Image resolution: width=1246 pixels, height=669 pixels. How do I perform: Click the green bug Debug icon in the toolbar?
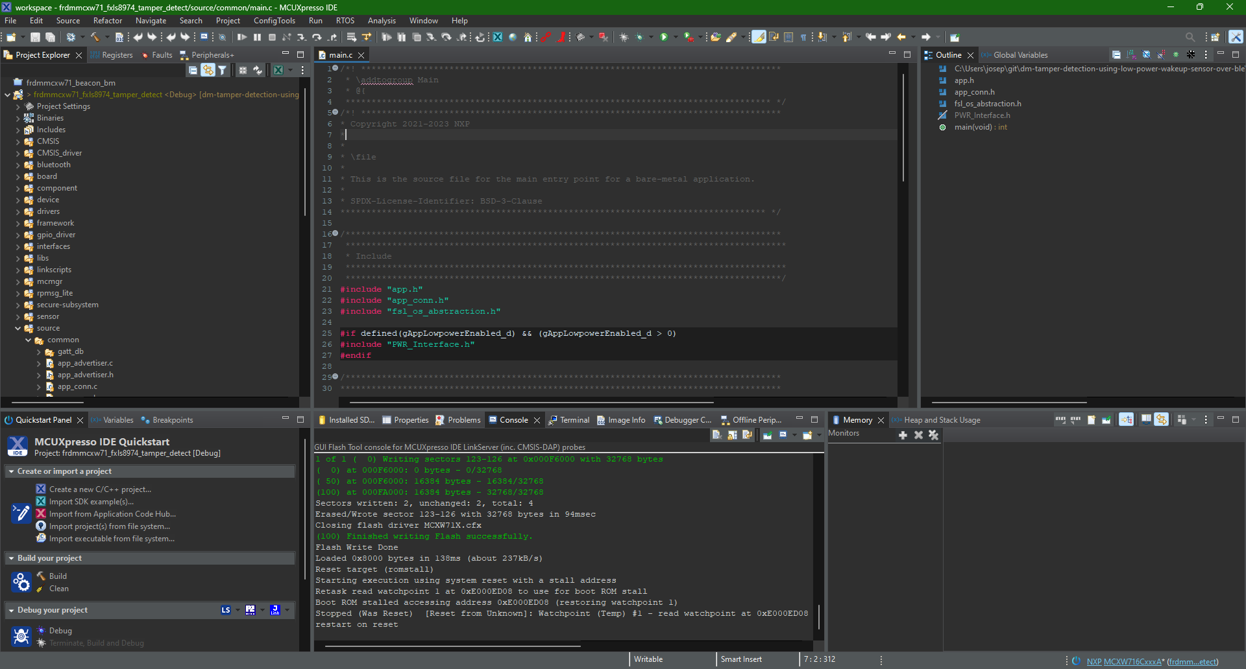[x=639, y=38]
